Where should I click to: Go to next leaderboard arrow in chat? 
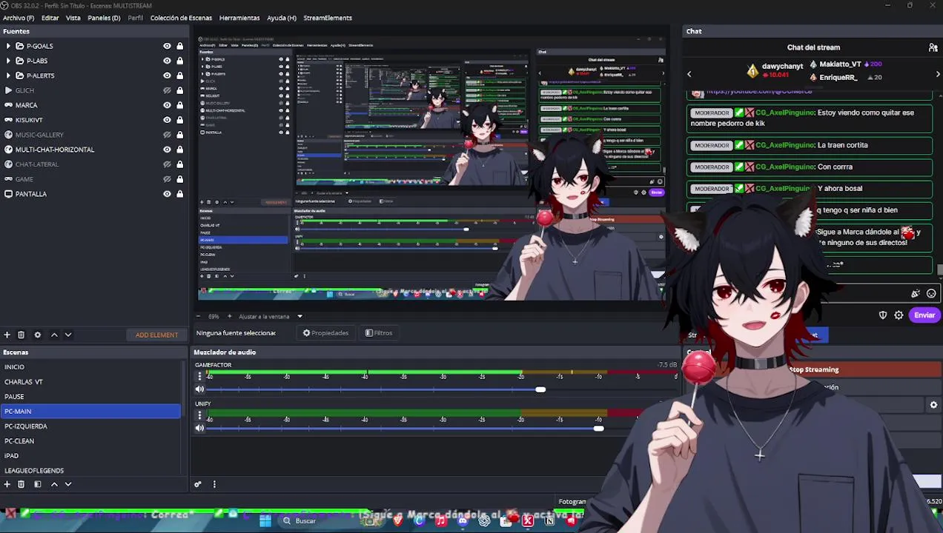(938, 74)
